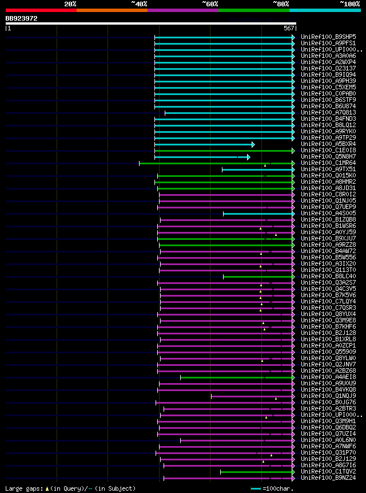
Task: Select UniRef100_A7NWF6 label
Action: pos(328,446)
